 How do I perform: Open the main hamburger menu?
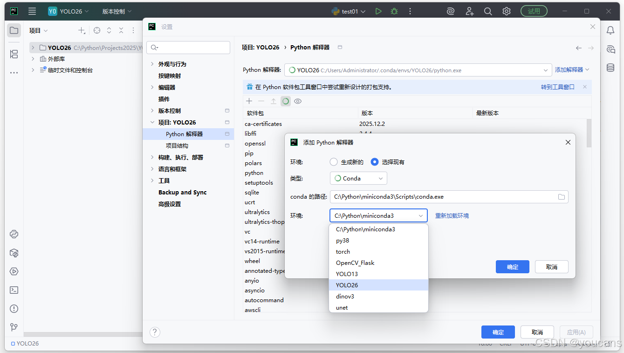32,11
